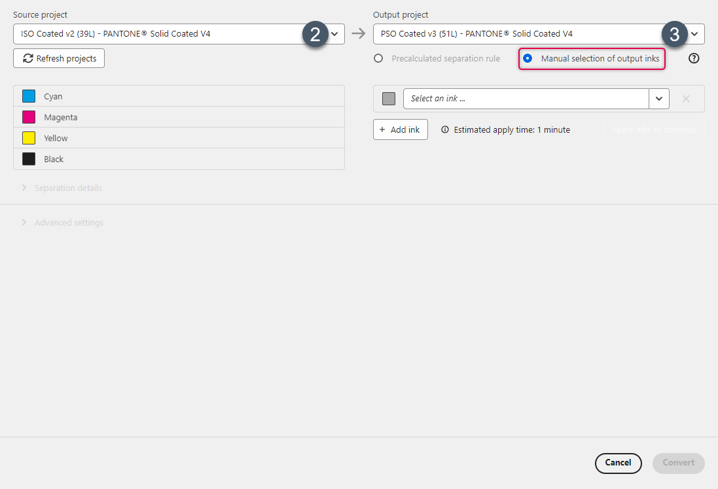Screen dimensions: 718x489
Task: Open the help question mark icon
Action: [694, 58]
